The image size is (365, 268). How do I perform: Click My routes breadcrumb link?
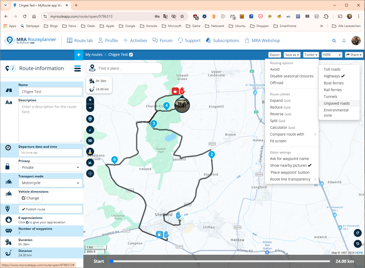pyautogui.click(x=94, y=55)
